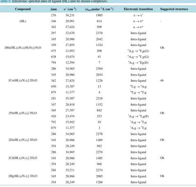Click the absorptivity value 500
Image resolution: width=196 pixels, height=187 pixels.
coord(99,27)
